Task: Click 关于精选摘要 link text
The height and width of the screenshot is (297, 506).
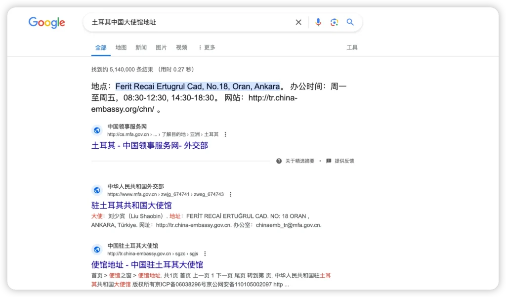Action: 300,161
